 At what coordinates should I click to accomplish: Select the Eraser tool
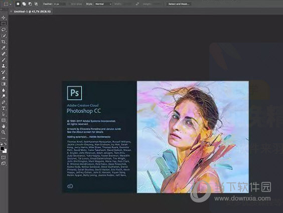click(3, 78)
